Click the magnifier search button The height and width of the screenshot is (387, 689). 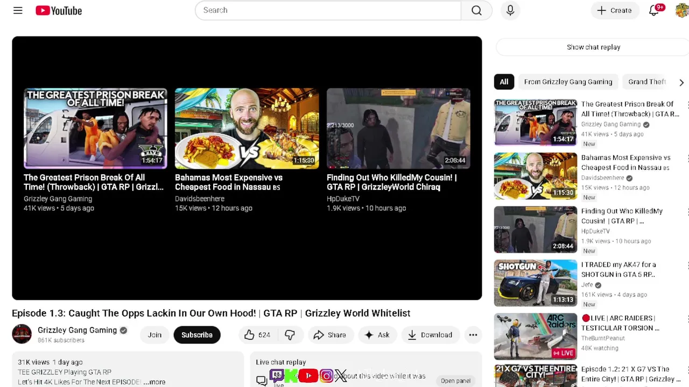coord(476,10)
